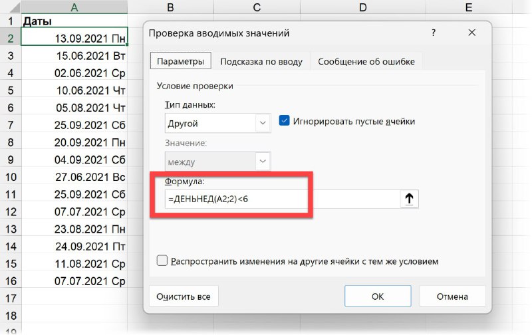Click the OK button
Image resolution: width=532 pixels, height=335 pixels.
[378, 296]
